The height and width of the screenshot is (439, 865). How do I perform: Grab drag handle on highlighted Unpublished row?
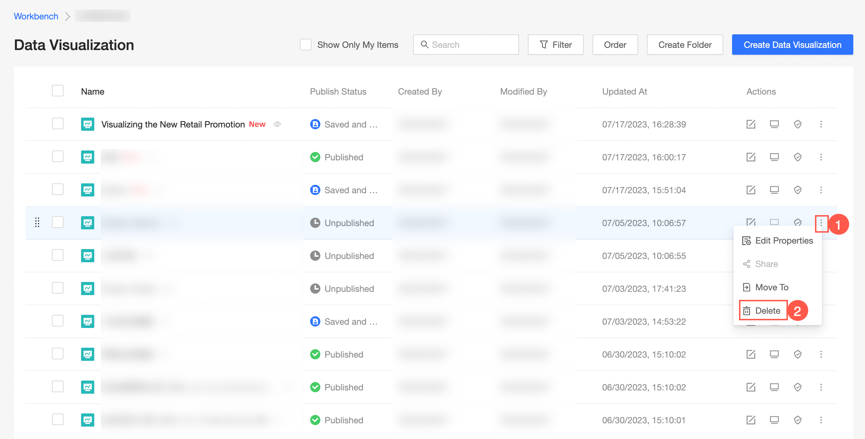pos(37,222)
